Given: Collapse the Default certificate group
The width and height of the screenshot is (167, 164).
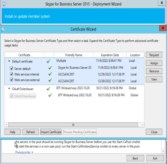Looking at the screenshot, I should click(9, 61).
